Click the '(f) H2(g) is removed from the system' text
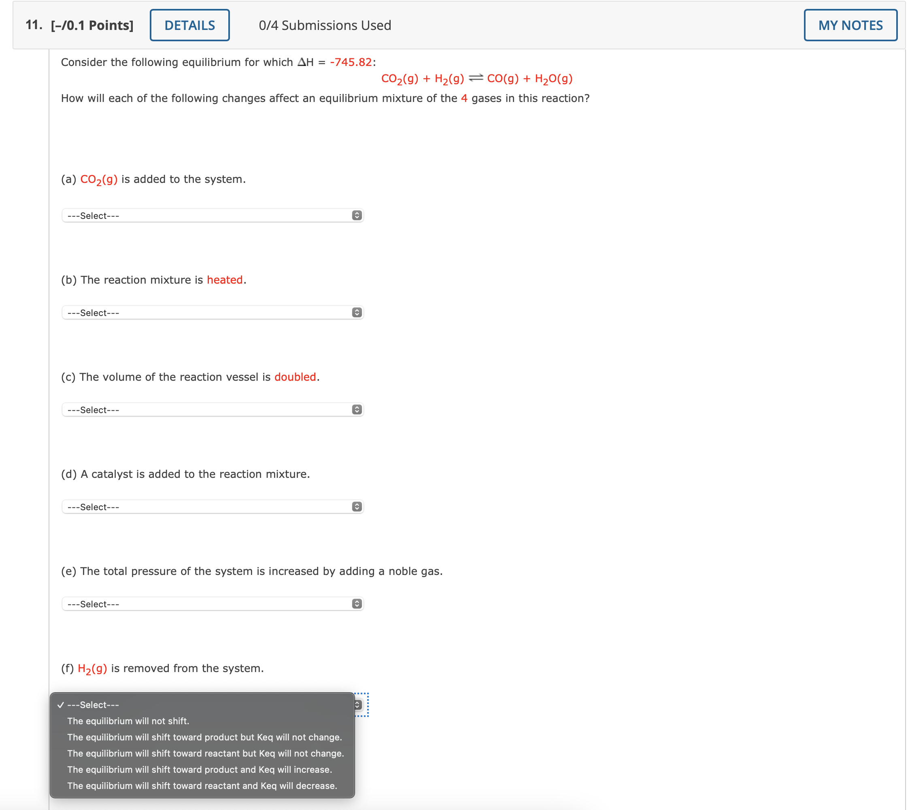910x810 pixels. coord(162,668)
